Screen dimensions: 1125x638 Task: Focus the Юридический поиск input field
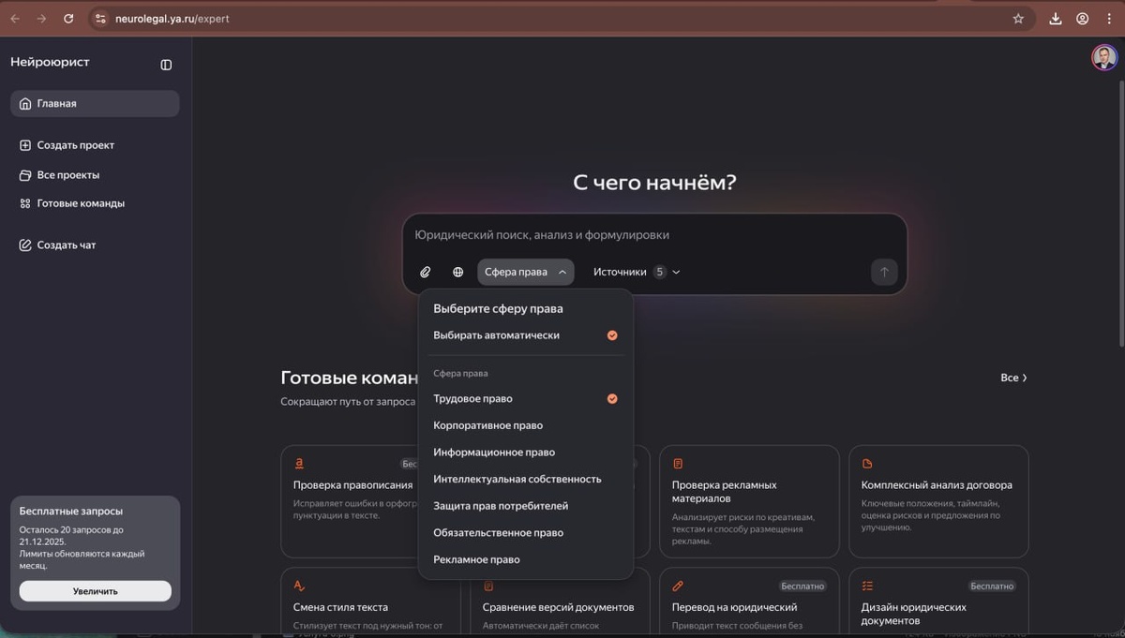click(x=654, y=235)
